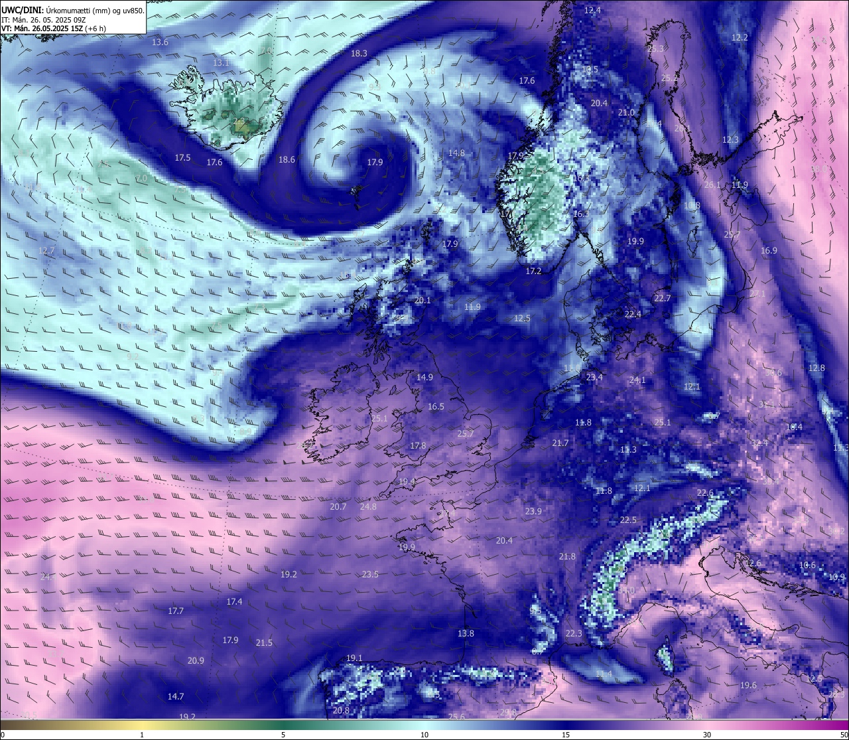
Task: Click the 22.3 value near the Mediterranean coast
Action: point(574,634)
